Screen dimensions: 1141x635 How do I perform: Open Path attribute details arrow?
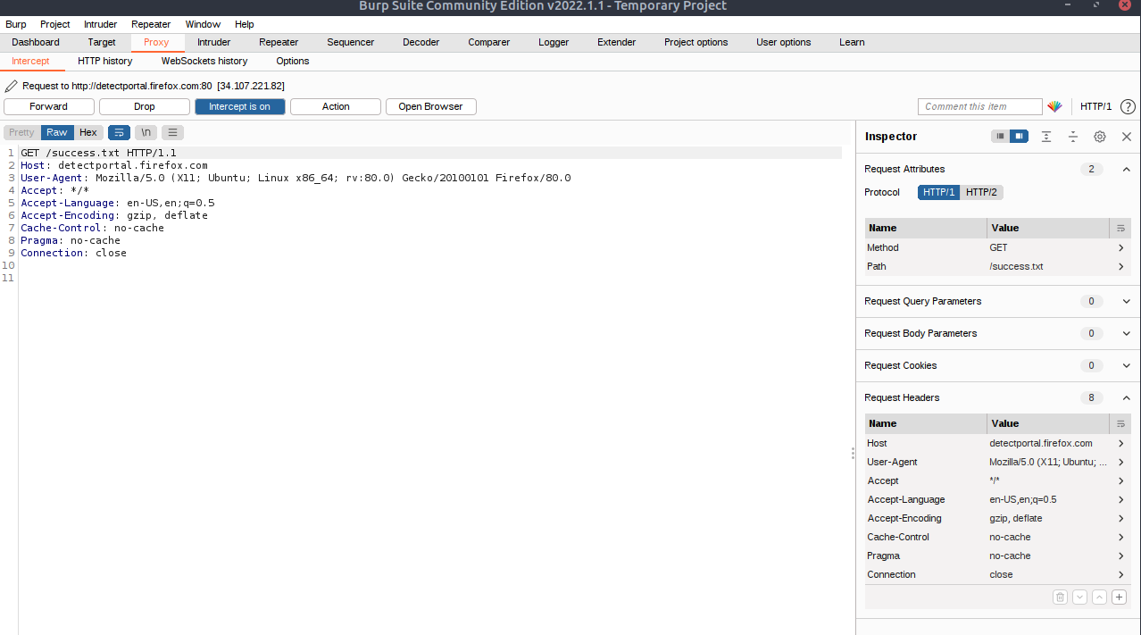click(x=1121, y=266)
